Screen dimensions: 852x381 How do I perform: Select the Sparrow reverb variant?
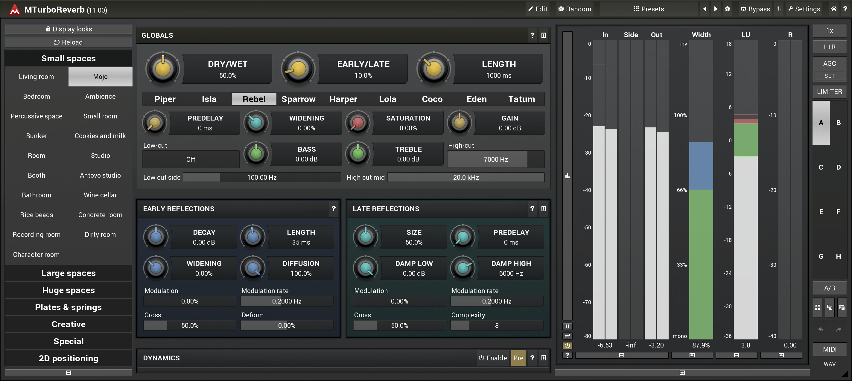click(x=298, y=99)
